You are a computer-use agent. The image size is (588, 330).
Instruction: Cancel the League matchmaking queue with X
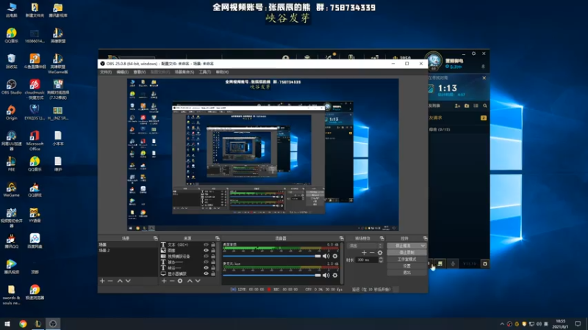tap(484, 78)
